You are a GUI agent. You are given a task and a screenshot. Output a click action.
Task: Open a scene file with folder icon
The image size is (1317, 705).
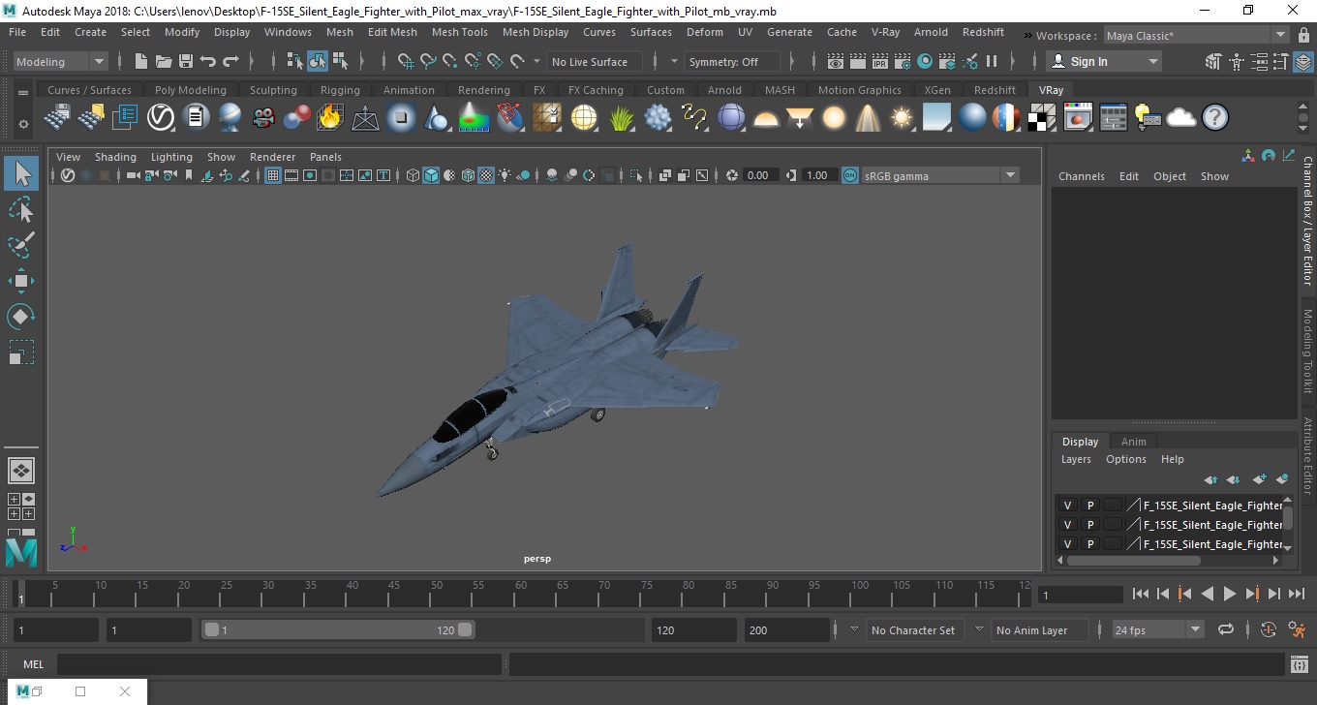[163, 61]
